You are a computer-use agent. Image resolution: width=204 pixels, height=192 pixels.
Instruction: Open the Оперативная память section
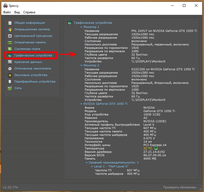(30, 42)
